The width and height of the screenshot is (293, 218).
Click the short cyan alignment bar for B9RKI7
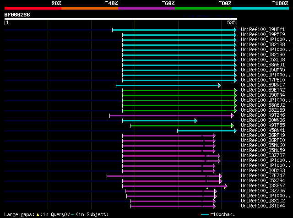click(x=167, y=86)
